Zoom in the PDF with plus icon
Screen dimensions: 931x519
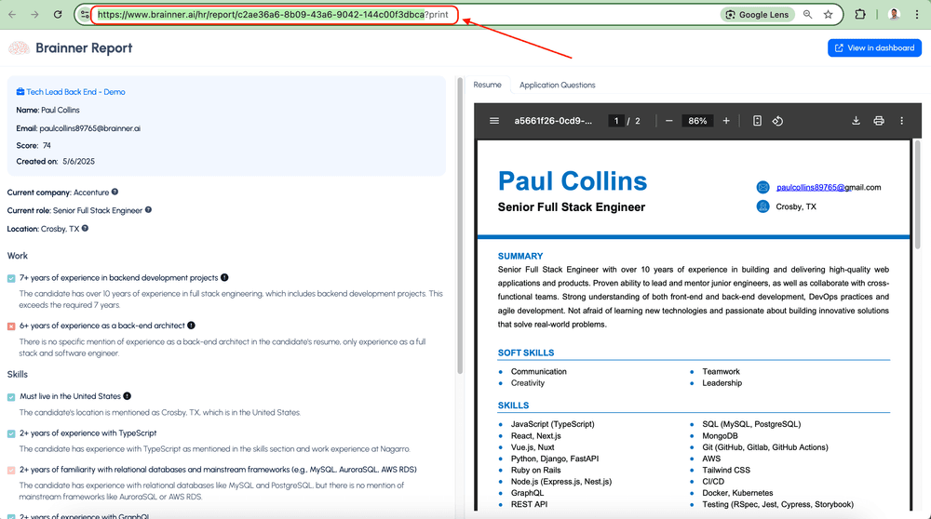pos(726,121)
